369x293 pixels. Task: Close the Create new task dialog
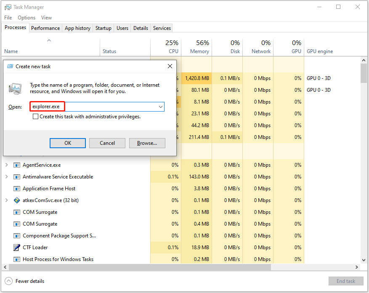point(170,66)
